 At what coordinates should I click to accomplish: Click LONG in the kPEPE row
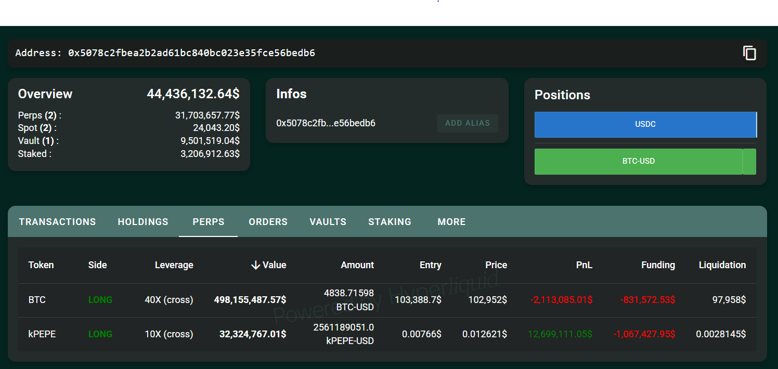click(x=100, y=334)
